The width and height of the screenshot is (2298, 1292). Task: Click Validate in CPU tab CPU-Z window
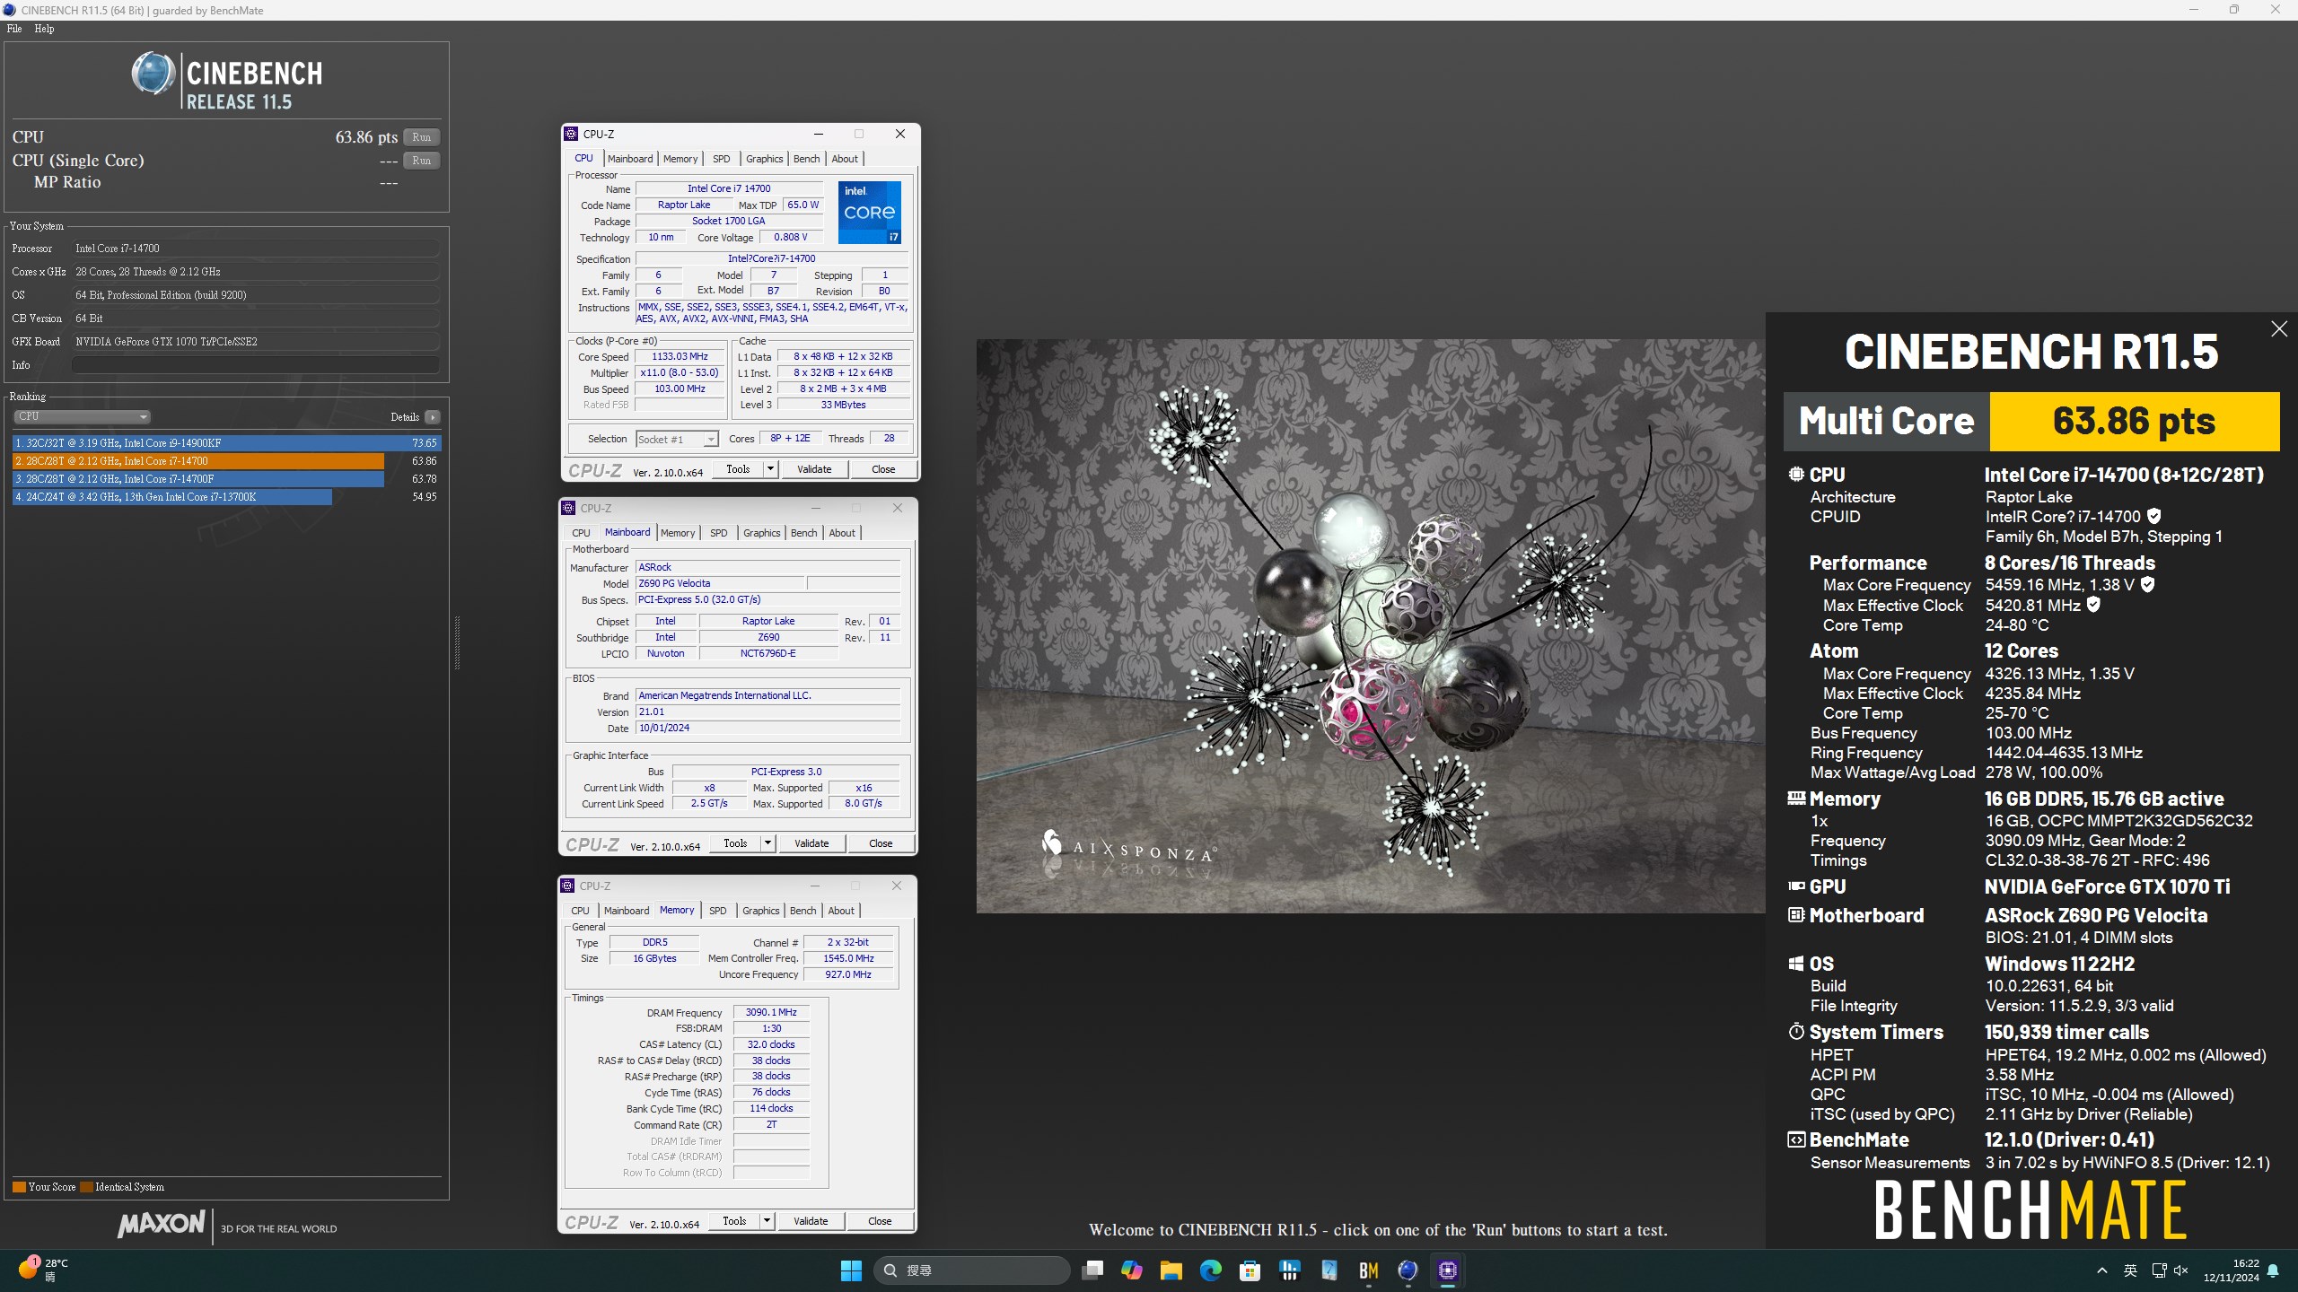814,469
